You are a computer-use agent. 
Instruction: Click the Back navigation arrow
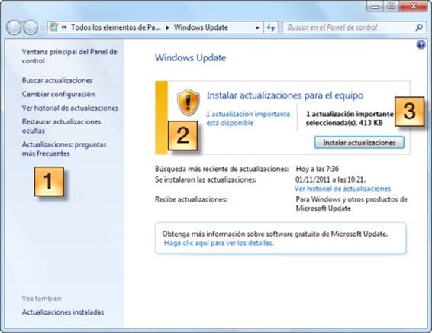coord(14,27)
